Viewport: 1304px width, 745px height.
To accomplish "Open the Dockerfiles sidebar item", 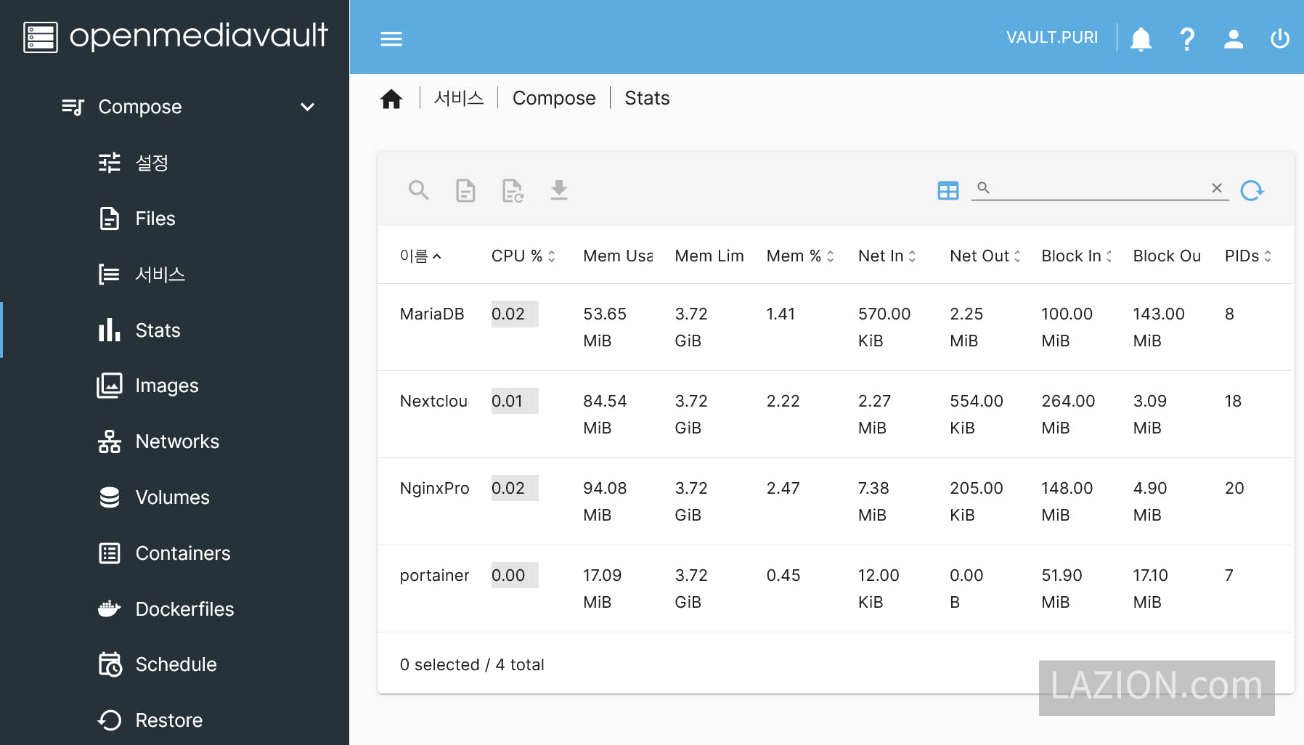I will (174, 609).
